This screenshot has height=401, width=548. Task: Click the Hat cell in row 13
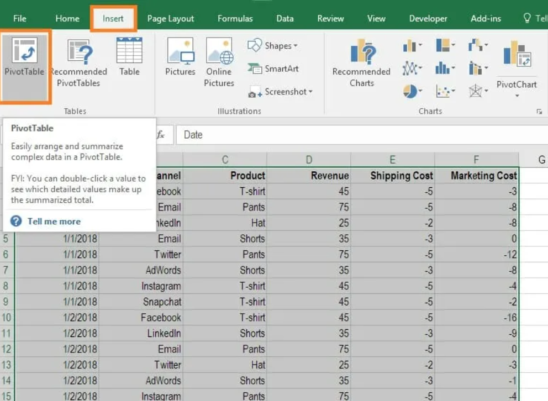[x=225, y=365]
